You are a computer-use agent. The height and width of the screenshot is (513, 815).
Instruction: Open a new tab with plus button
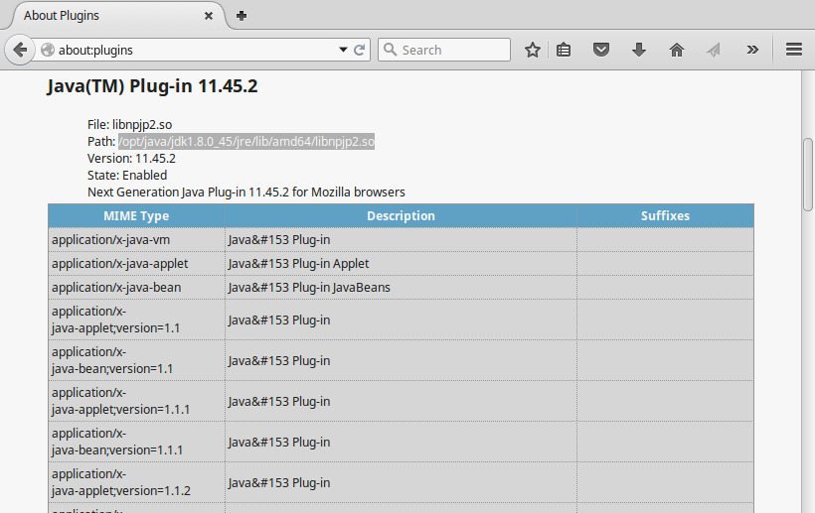tap(242, 16)
